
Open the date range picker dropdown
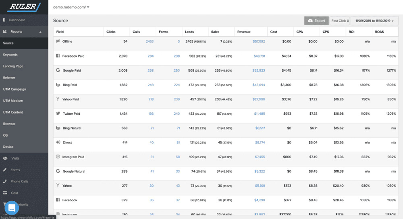pos(374,21)
